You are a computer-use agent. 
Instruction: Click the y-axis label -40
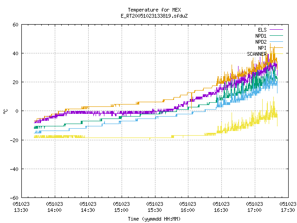14,169
